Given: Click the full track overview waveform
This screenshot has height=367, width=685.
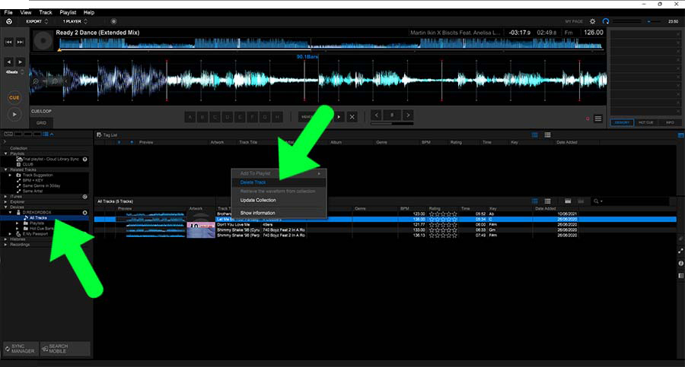Looking at the screenshot, I should pos(331,43).
